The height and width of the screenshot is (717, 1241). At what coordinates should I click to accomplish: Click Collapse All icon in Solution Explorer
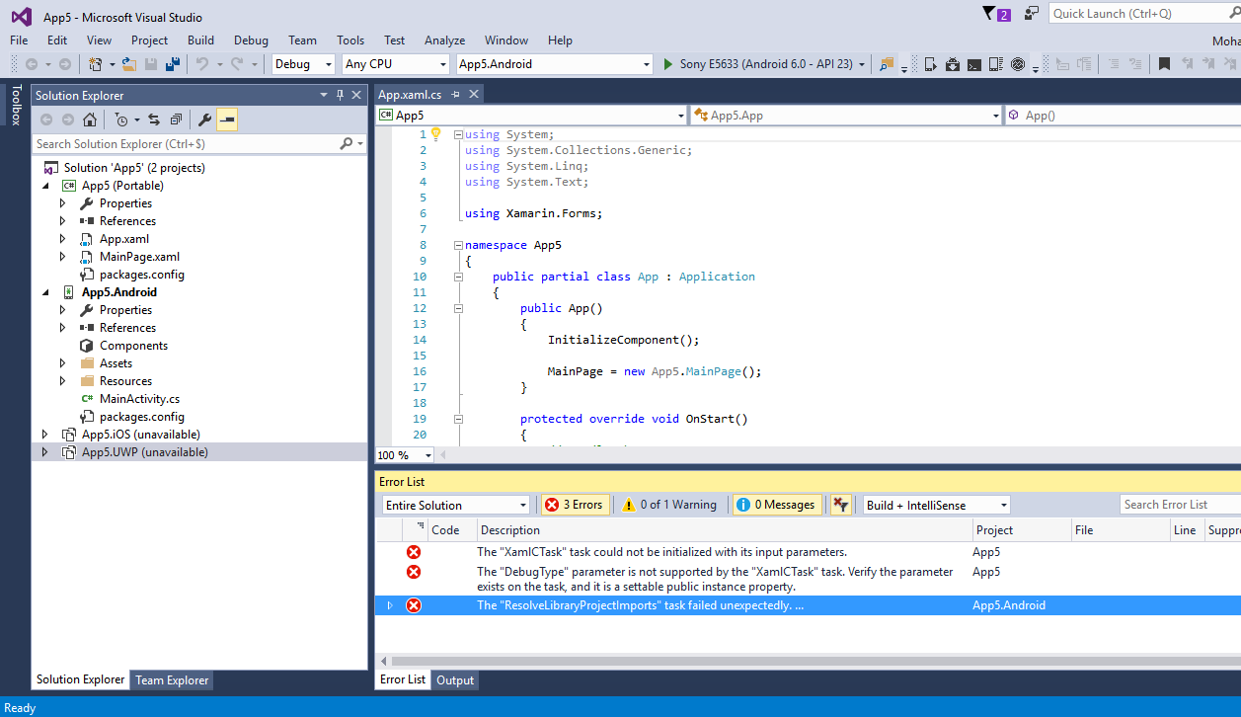pyautogui.click(x=176, y=119)
